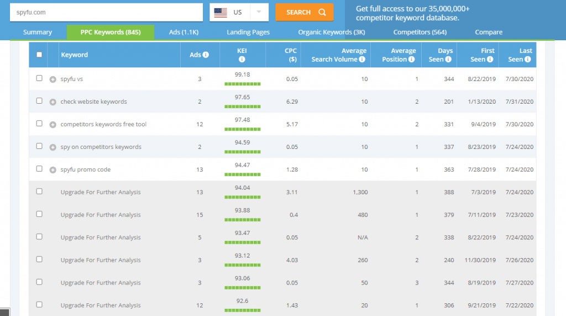This screenshot has height=316, width=566.
Task: Expand the 'spyfu promo code' row
Action: 53,170
